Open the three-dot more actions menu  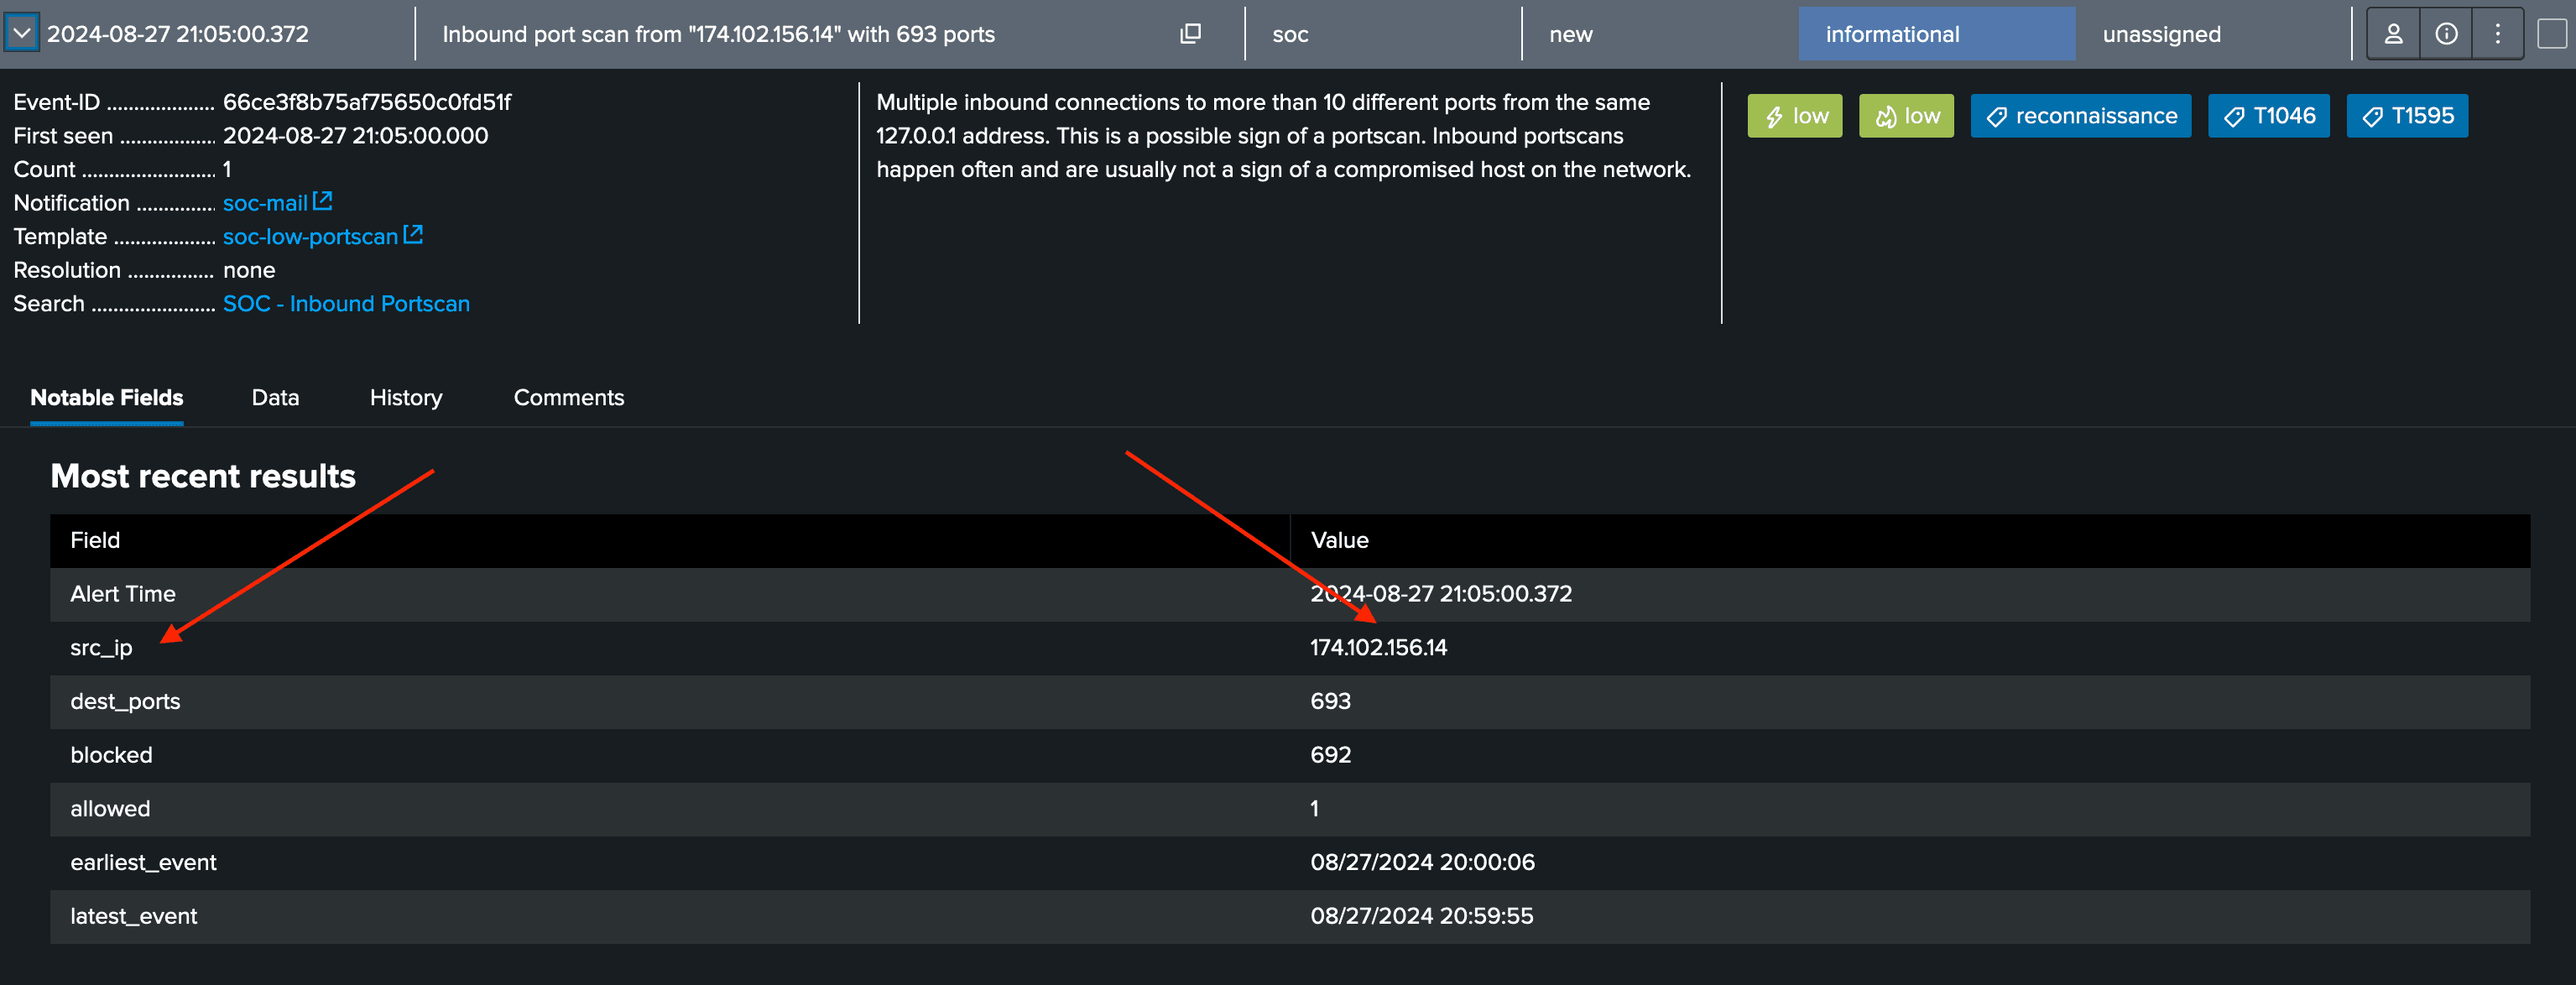(x=2497, y=34)
